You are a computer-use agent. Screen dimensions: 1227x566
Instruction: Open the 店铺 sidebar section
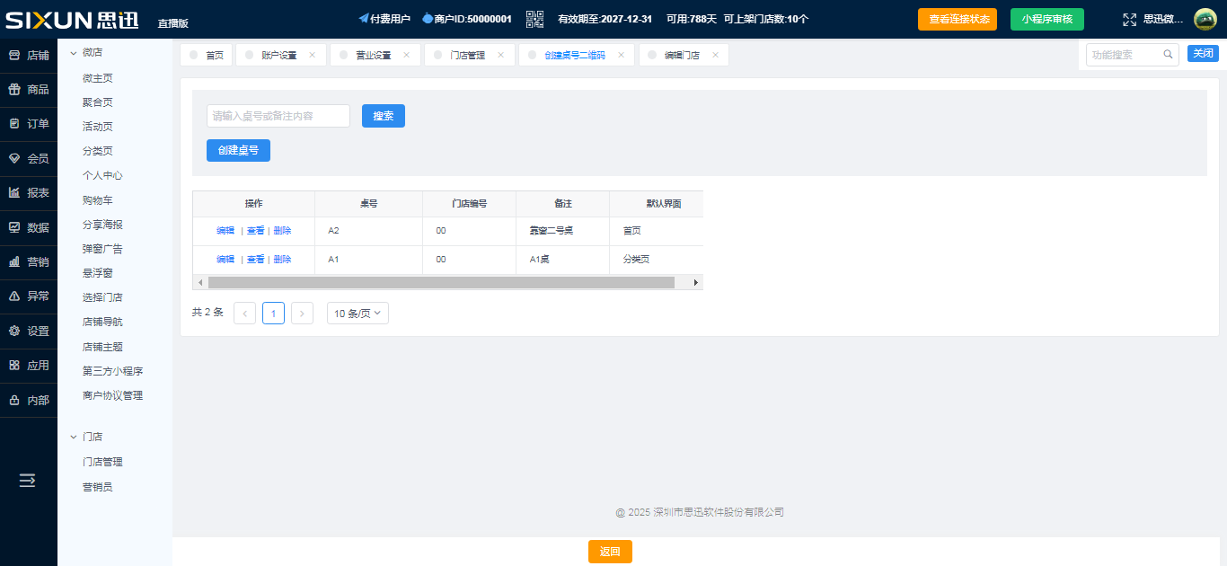29,56
